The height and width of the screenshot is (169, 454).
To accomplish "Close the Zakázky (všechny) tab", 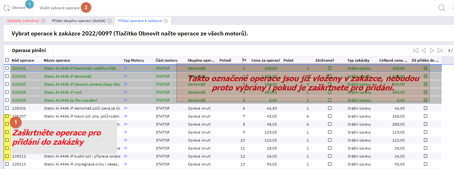I will coord(43,21).
